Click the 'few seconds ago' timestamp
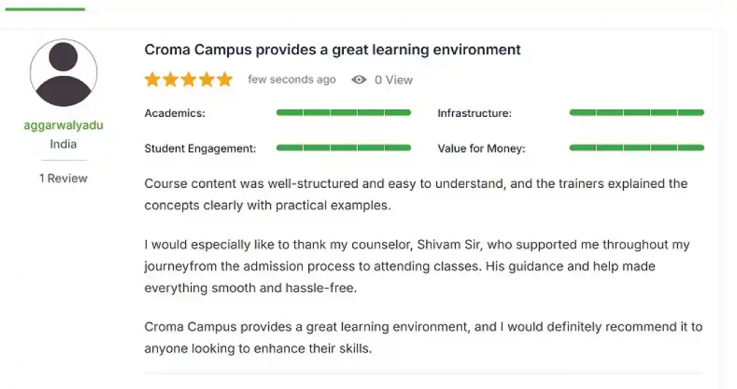Screen dimensions: 737x389 pyautogui.click(x=292, y=80)
